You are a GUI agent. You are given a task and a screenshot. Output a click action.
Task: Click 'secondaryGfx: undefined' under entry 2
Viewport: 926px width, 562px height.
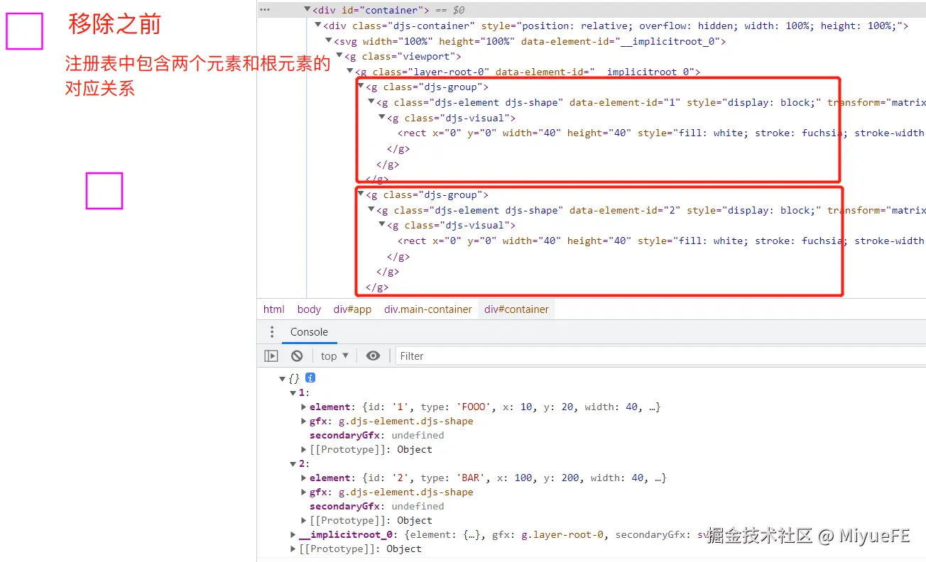click(376, 507)
